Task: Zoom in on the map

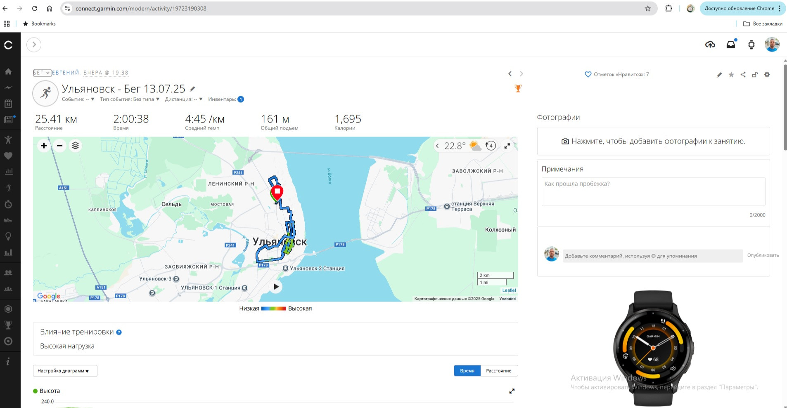Action: tap(44, 146)
